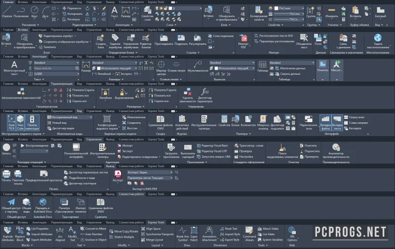Screen dimensions: 395x249
Task: Start the Запись action recorder
Action: (6, 149)
